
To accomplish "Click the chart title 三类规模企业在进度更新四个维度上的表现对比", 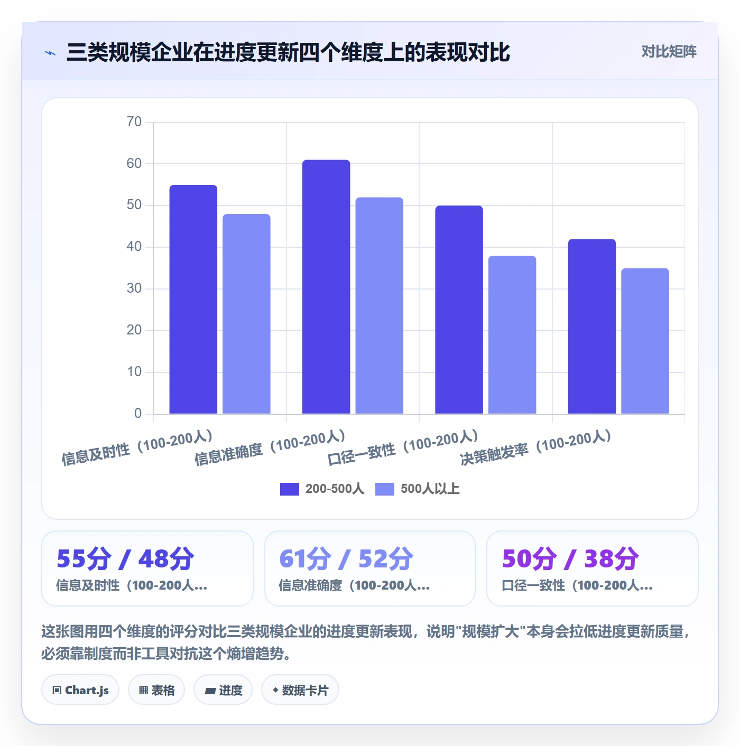I will [288, 52].
